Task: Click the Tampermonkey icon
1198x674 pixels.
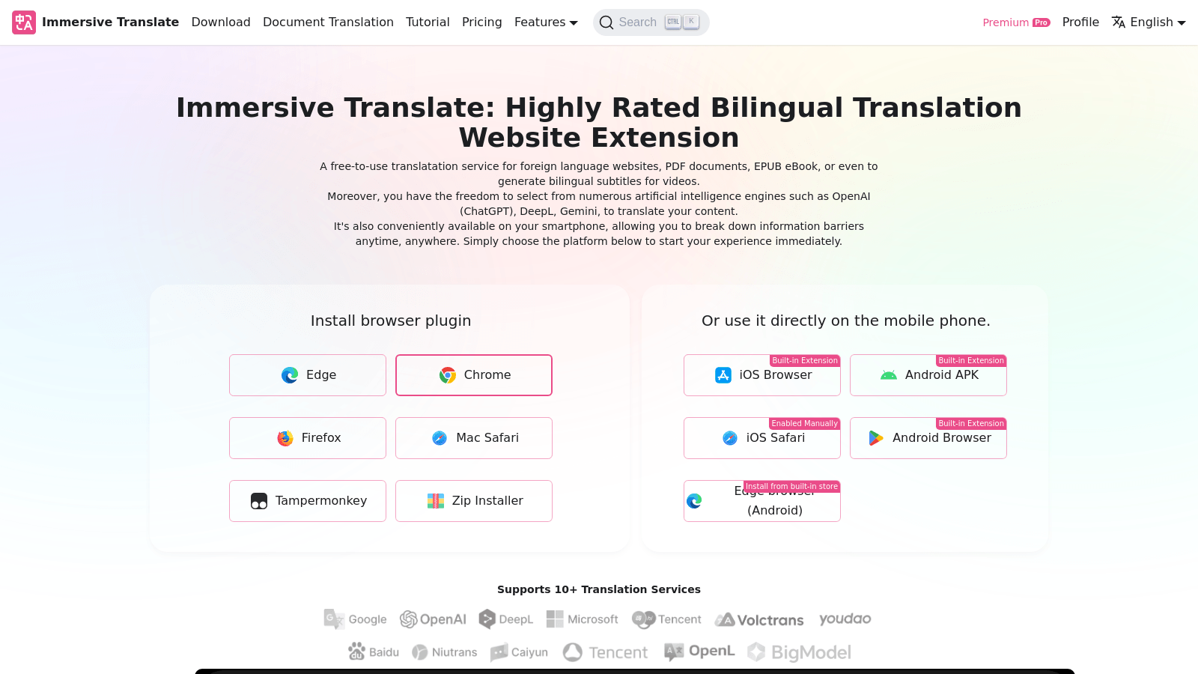Action: click(x=259, y=501)
